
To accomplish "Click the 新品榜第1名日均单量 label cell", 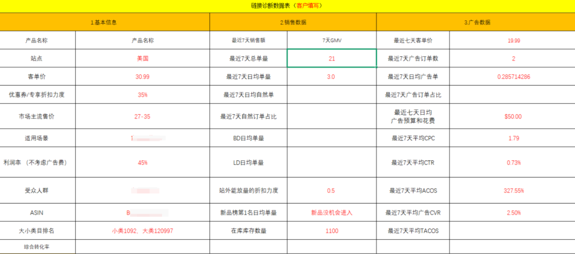I will 248,213.
